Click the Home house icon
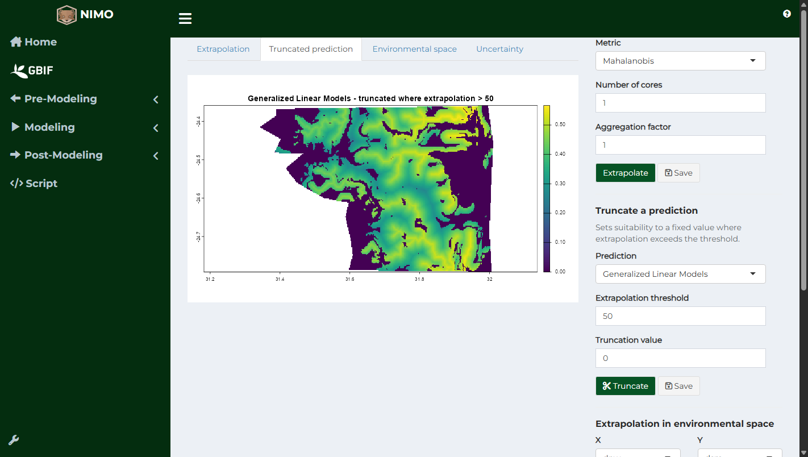 16,41
